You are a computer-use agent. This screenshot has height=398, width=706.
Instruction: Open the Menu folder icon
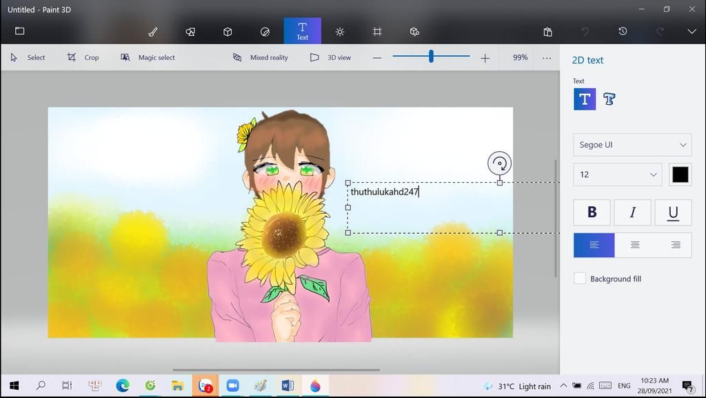19,31
